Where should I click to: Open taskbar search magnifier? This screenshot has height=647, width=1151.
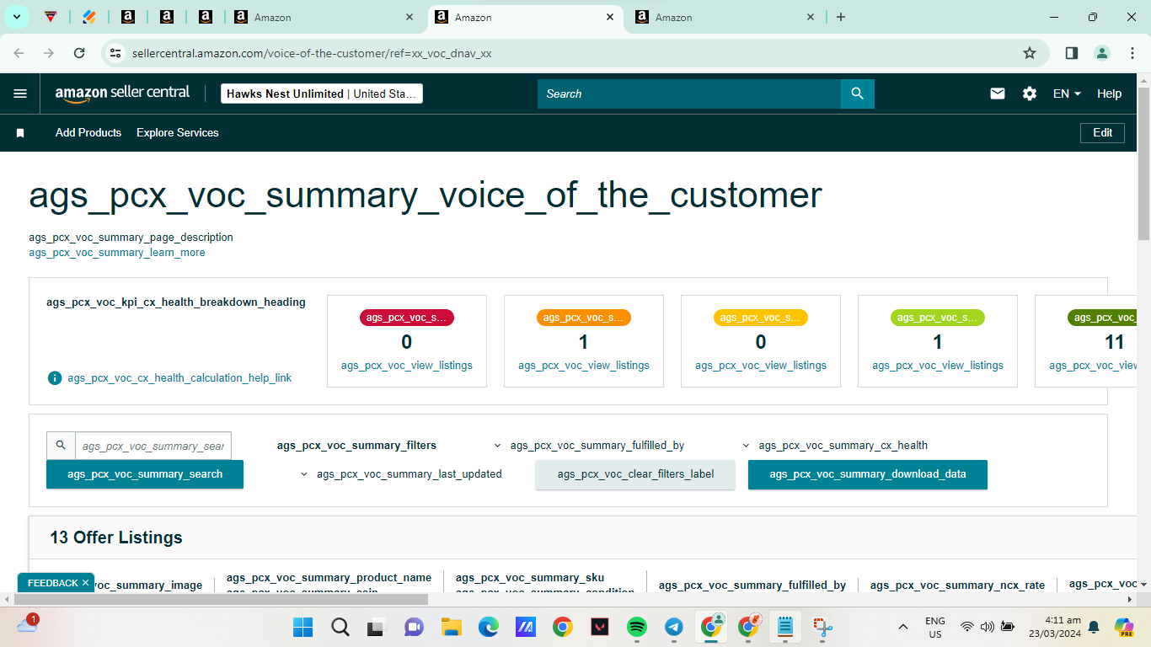pos(340,627)
